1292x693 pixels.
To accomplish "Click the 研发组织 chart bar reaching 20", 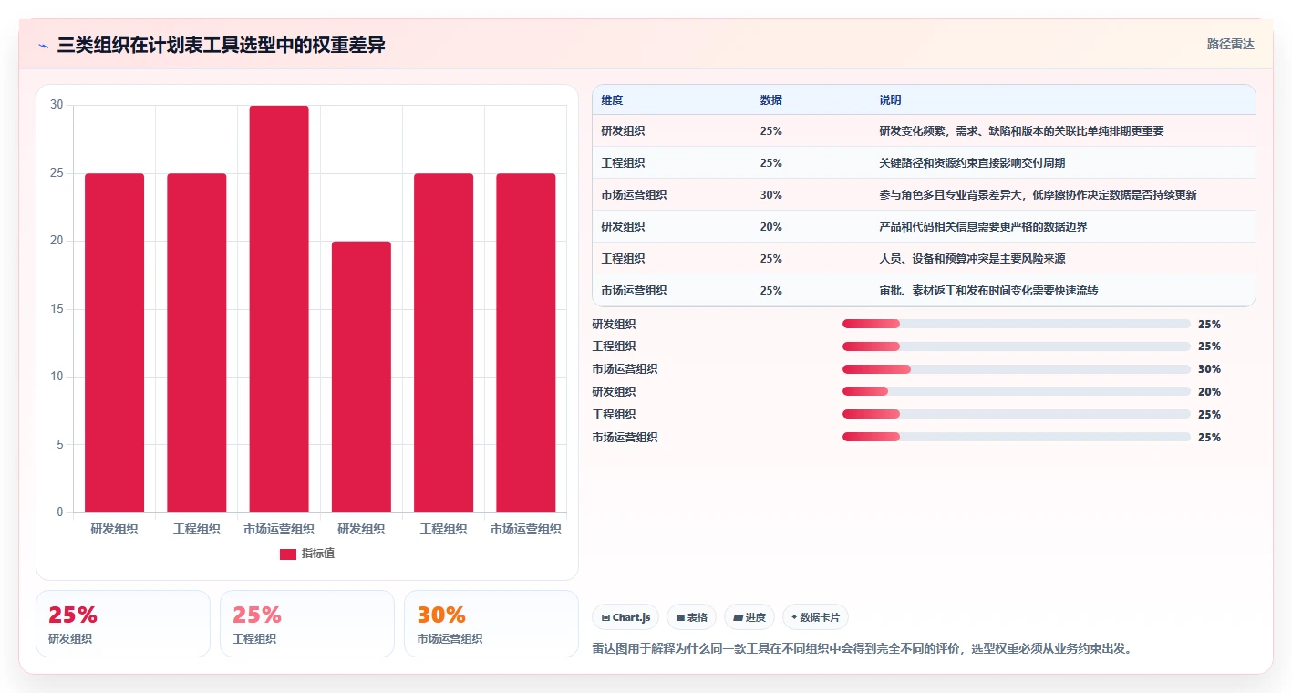I will click(361, 377).
